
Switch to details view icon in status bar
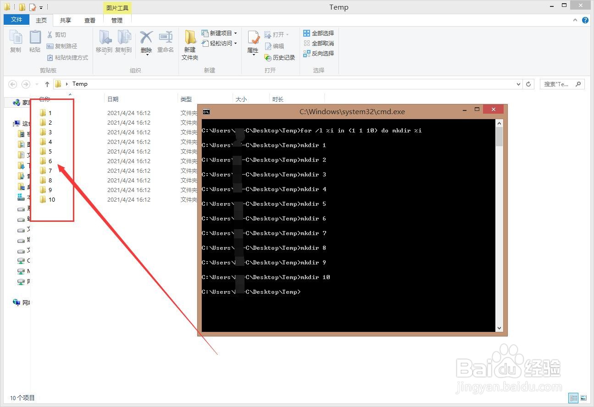573,398
